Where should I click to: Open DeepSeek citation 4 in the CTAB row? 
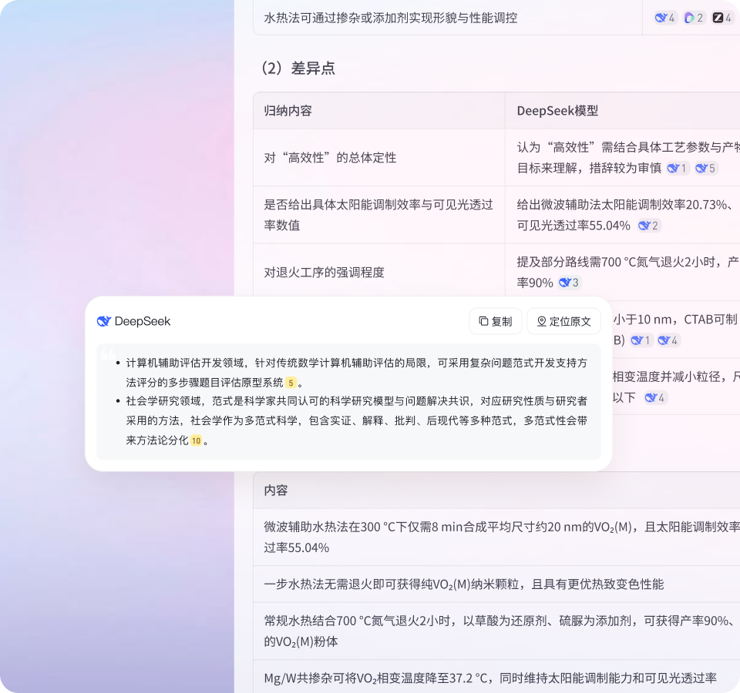pos(669,340)
